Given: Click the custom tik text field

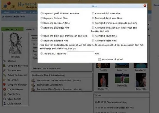Looking at the screenshot, I should pyautogui.click(x=80, y=53).
